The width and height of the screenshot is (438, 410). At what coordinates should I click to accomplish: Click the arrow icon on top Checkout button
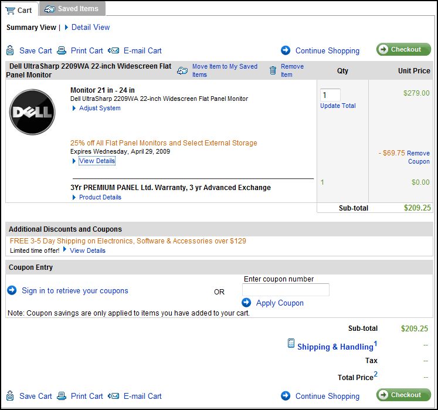click(383, 49)
